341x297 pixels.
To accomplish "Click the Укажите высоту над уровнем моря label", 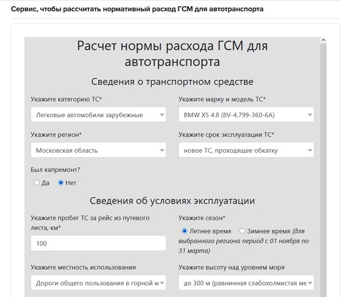I will point(231,267).
